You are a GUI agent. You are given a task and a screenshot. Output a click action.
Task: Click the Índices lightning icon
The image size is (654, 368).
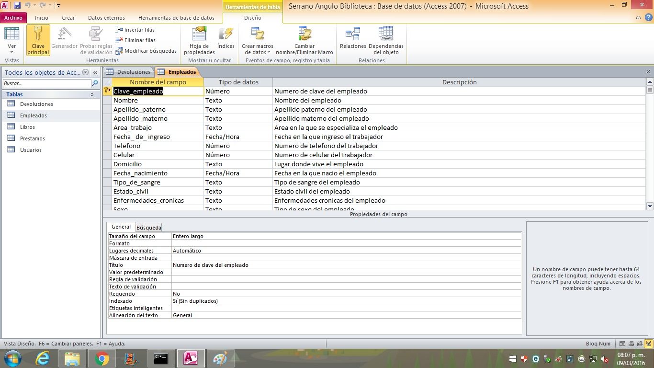coord(226,34)
